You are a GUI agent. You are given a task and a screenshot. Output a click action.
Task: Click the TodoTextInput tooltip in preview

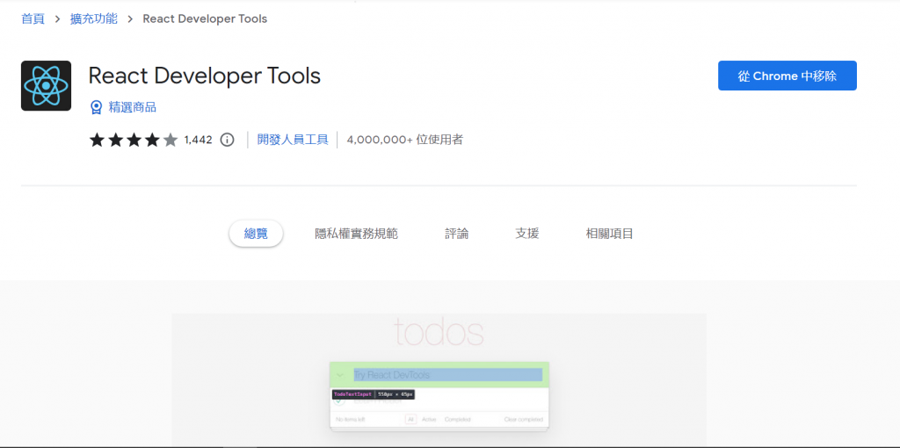[373, 394]
